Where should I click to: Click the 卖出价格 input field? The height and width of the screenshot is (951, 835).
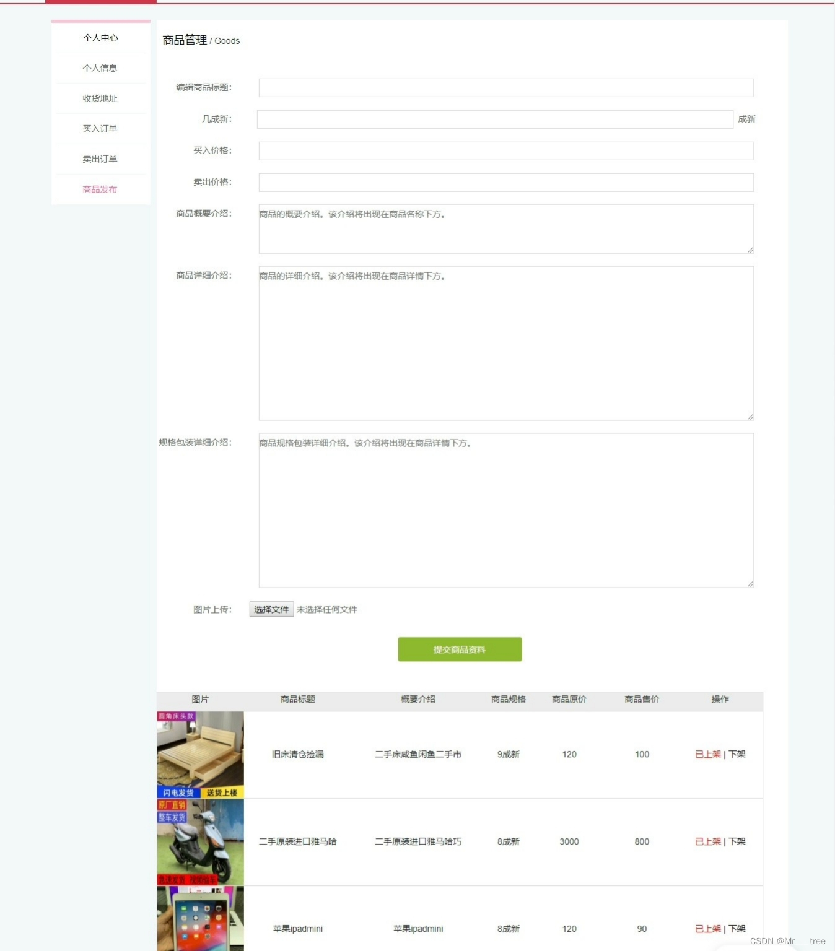[x=506, y=183]
